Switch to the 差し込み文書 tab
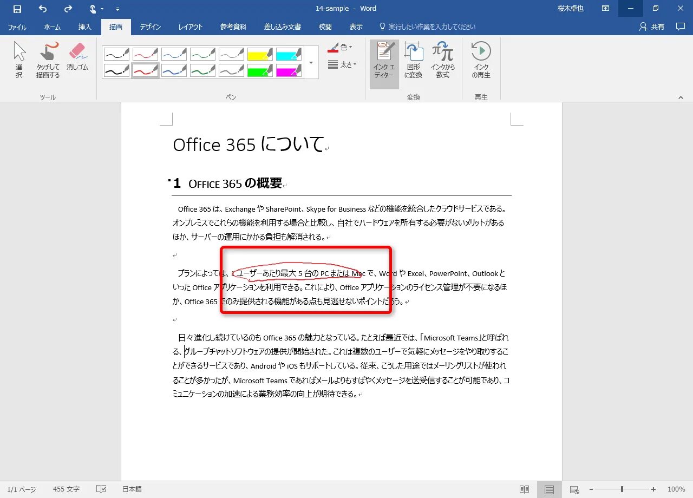Image resolution: width=693 pixels, height=498 pixels. tap(283, 27)
